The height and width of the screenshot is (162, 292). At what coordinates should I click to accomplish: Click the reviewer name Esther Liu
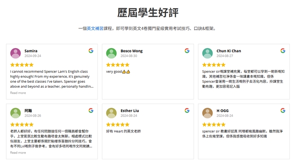(x=130, y=111)
